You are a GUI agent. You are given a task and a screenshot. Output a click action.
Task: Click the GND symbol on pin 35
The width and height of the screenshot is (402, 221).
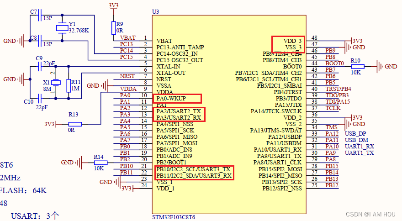(354, 124)
